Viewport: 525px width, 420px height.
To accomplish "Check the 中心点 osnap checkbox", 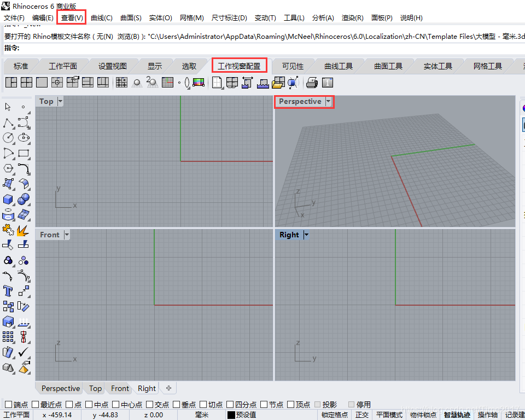I will 115,404.
